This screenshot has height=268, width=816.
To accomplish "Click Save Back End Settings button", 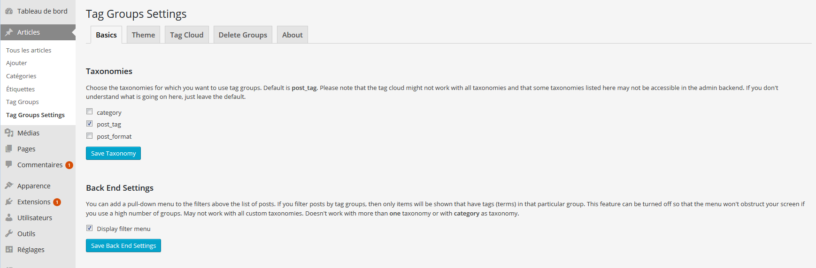I will click(123, 246).
